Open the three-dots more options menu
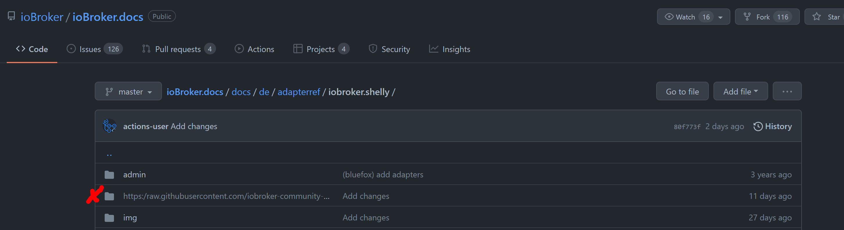This screenshot has height=230, width=844. pyautogui.click(x=787, y=91)
